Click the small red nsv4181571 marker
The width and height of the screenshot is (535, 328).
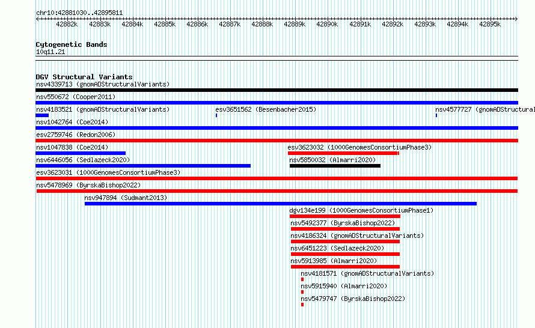pos(302,279)
